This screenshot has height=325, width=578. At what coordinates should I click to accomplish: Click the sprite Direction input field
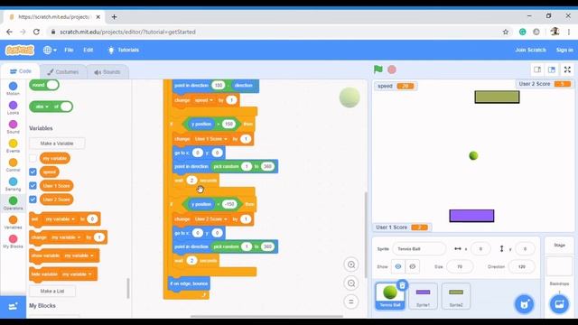coord(522,266)
